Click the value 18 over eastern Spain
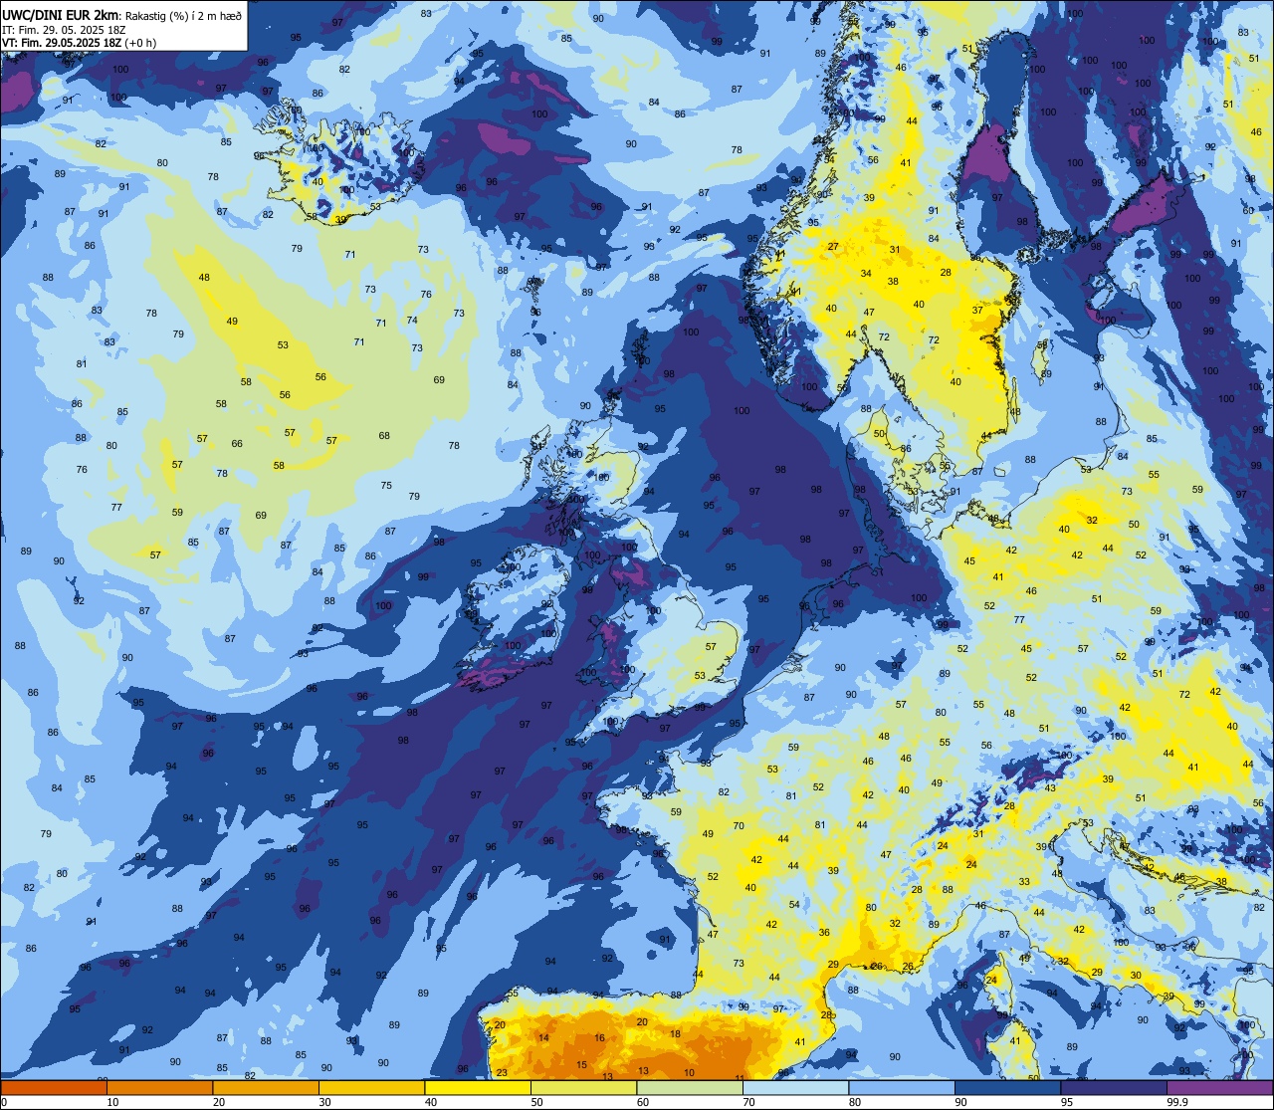 point(675,1033)
